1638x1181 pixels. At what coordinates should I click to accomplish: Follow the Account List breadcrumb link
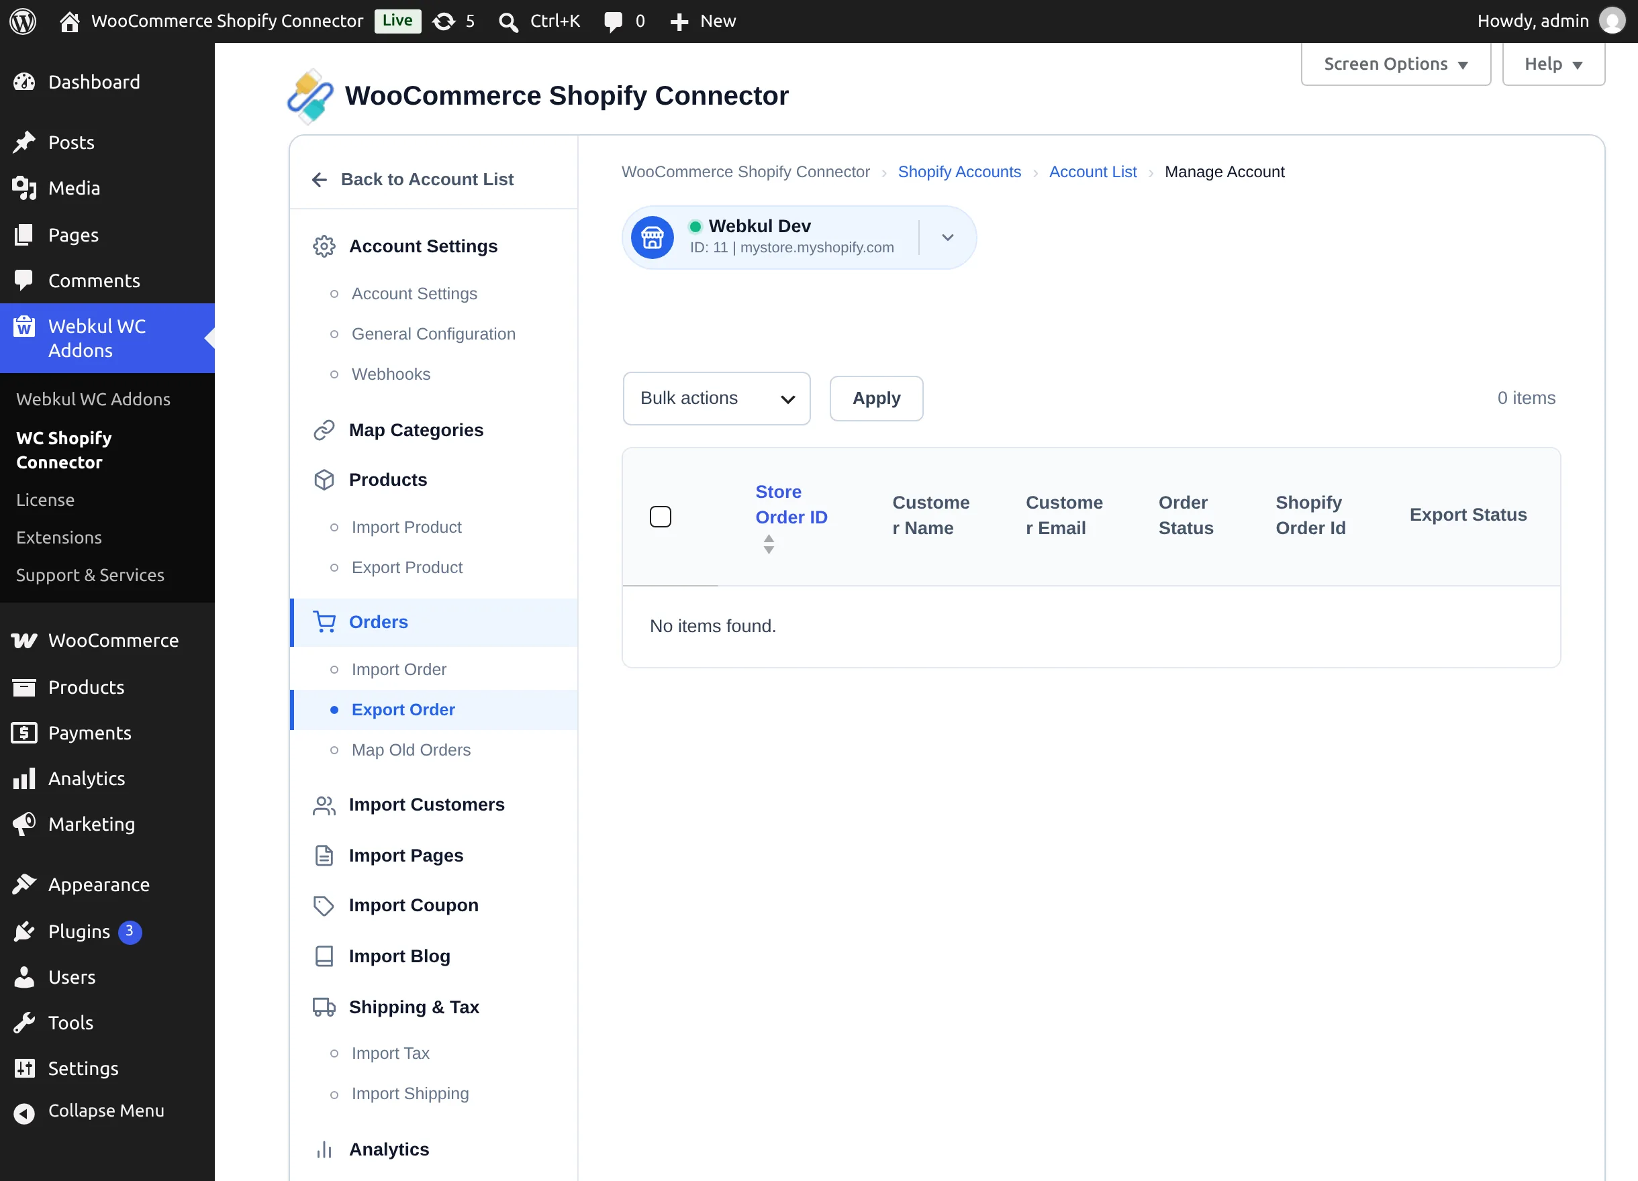click(1092, 172)
